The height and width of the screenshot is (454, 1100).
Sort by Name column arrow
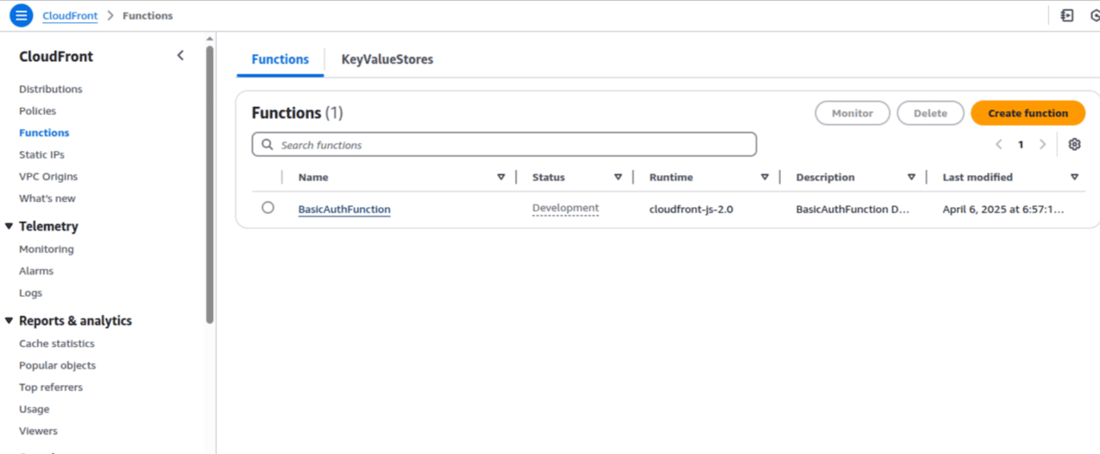click(x=501, y=177)
